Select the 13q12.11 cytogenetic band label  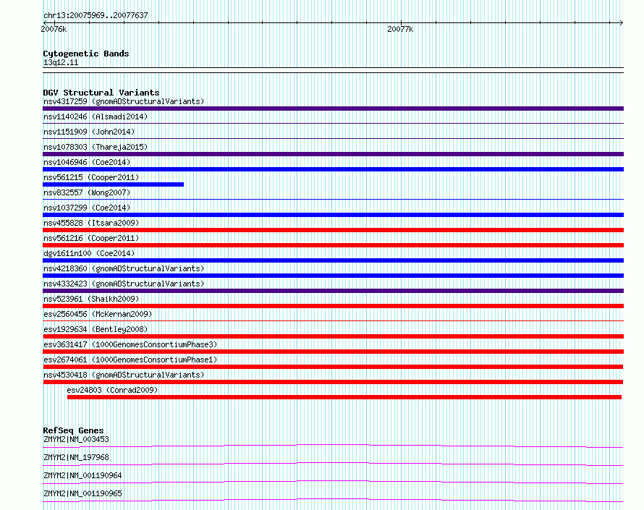61,62
